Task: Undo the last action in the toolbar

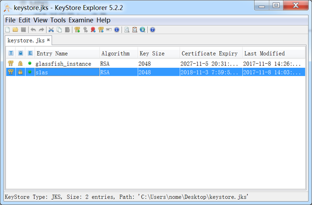Action: [x=33, y=30]
